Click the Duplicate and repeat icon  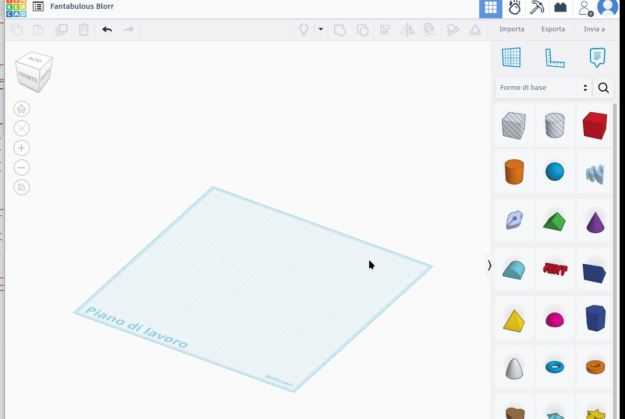(61, 29)
